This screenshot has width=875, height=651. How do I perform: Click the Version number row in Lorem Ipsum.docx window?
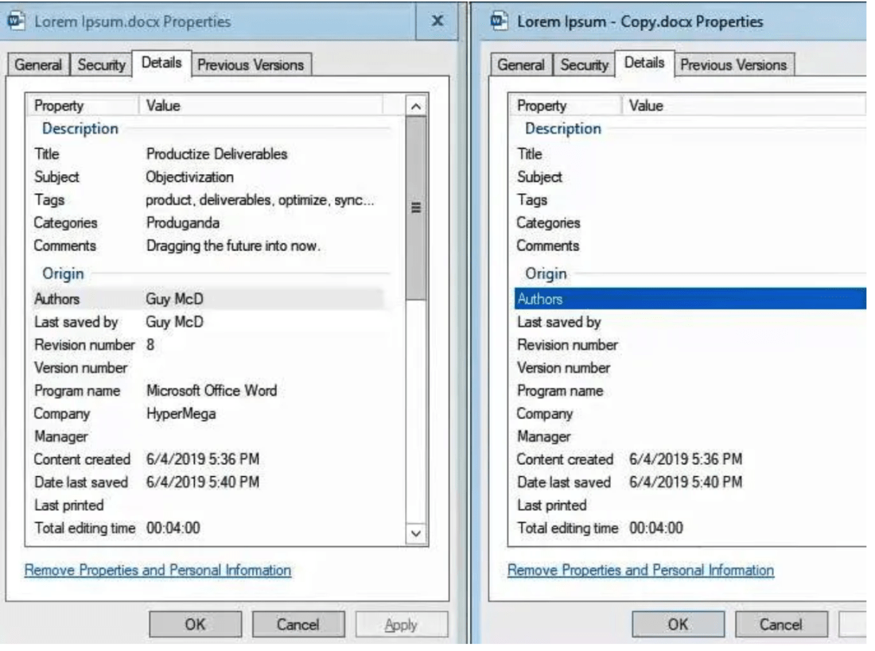[208, 367]
